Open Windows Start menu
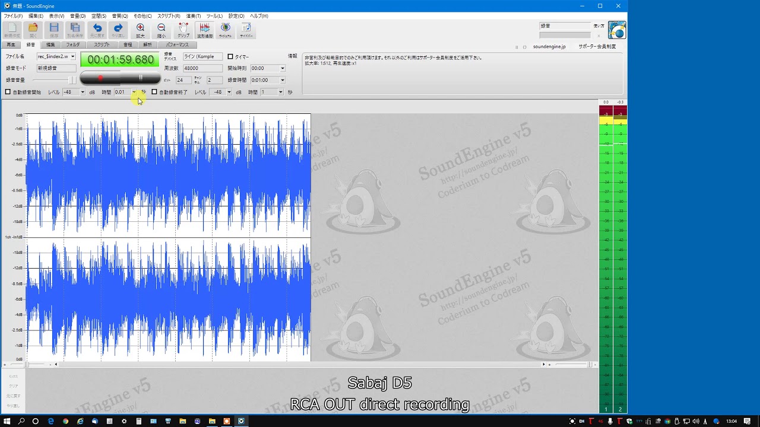 coord(7,421)
